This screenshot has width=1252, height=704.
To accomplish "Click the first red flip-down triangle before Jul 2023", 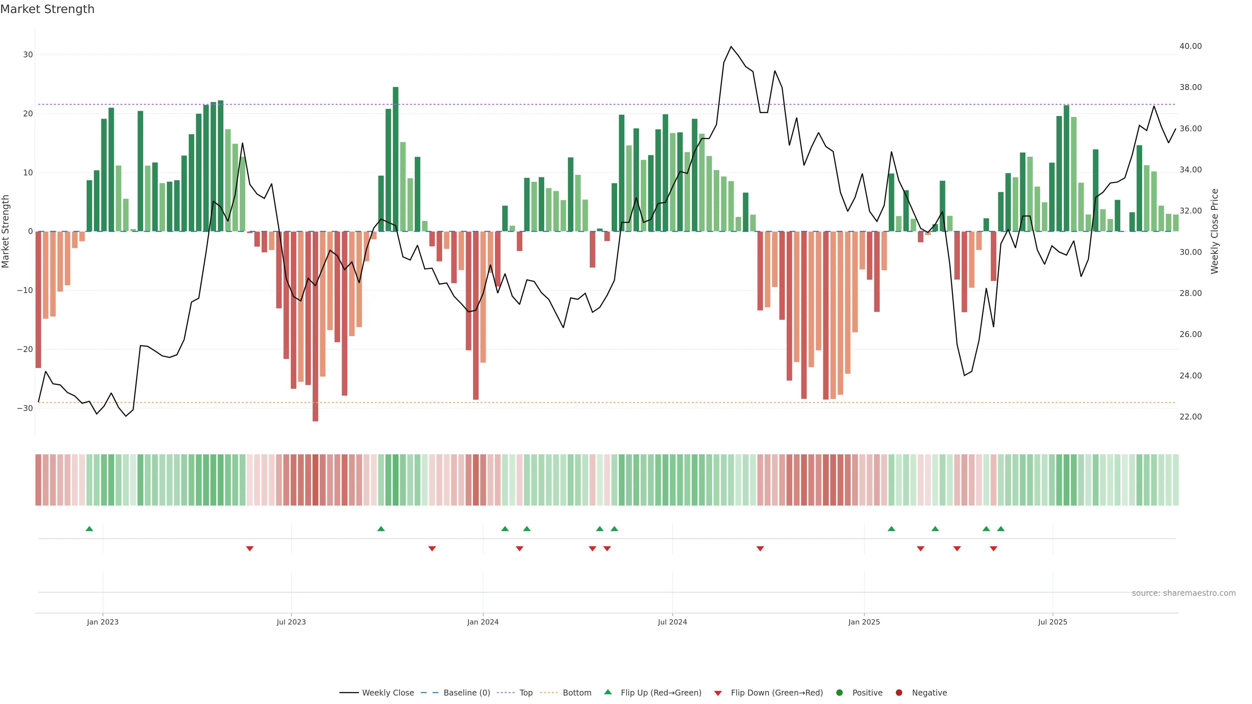I will click(250, 549).
